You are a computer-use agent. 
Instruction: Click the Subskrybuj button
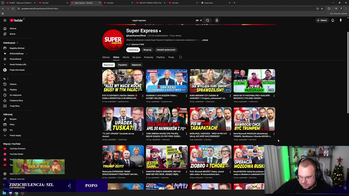[x=133, y=50]
